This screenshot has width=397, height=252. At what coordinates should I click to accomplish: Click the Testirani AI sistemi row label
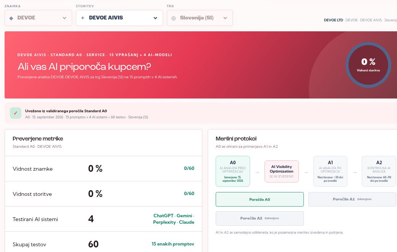pyautogui.click(x=35, y=219)
